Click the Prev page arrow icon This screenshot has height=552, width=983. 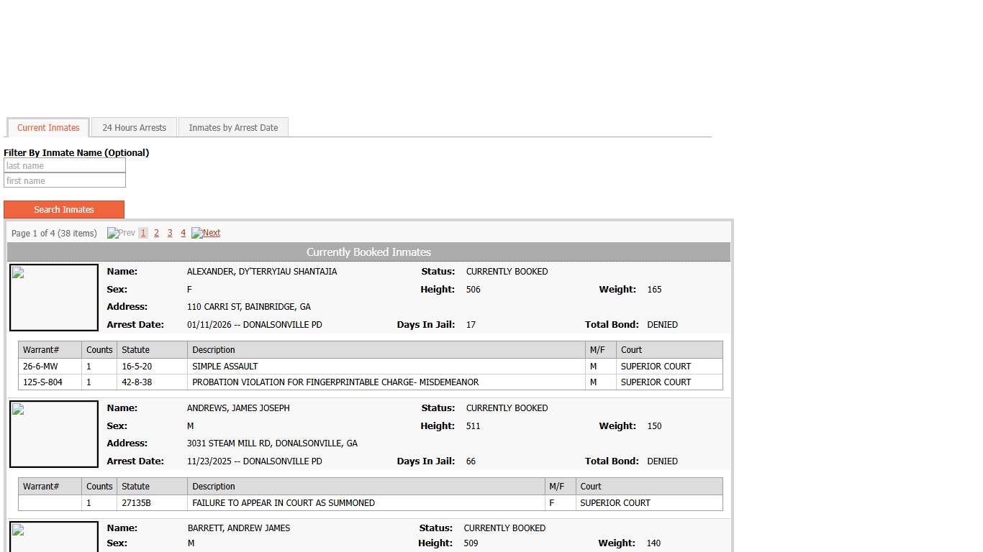tap(113, 233)
